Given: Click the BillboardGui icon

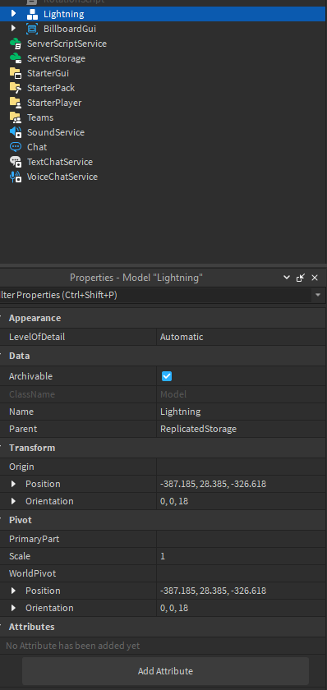Looking at the screenshot, I should [32, 29].
